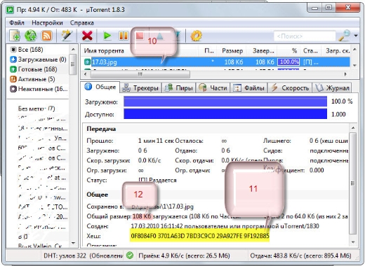The width and height of the screenshot is (365, 266).
Task: Select Готовые (168) category
Action: 37,69
